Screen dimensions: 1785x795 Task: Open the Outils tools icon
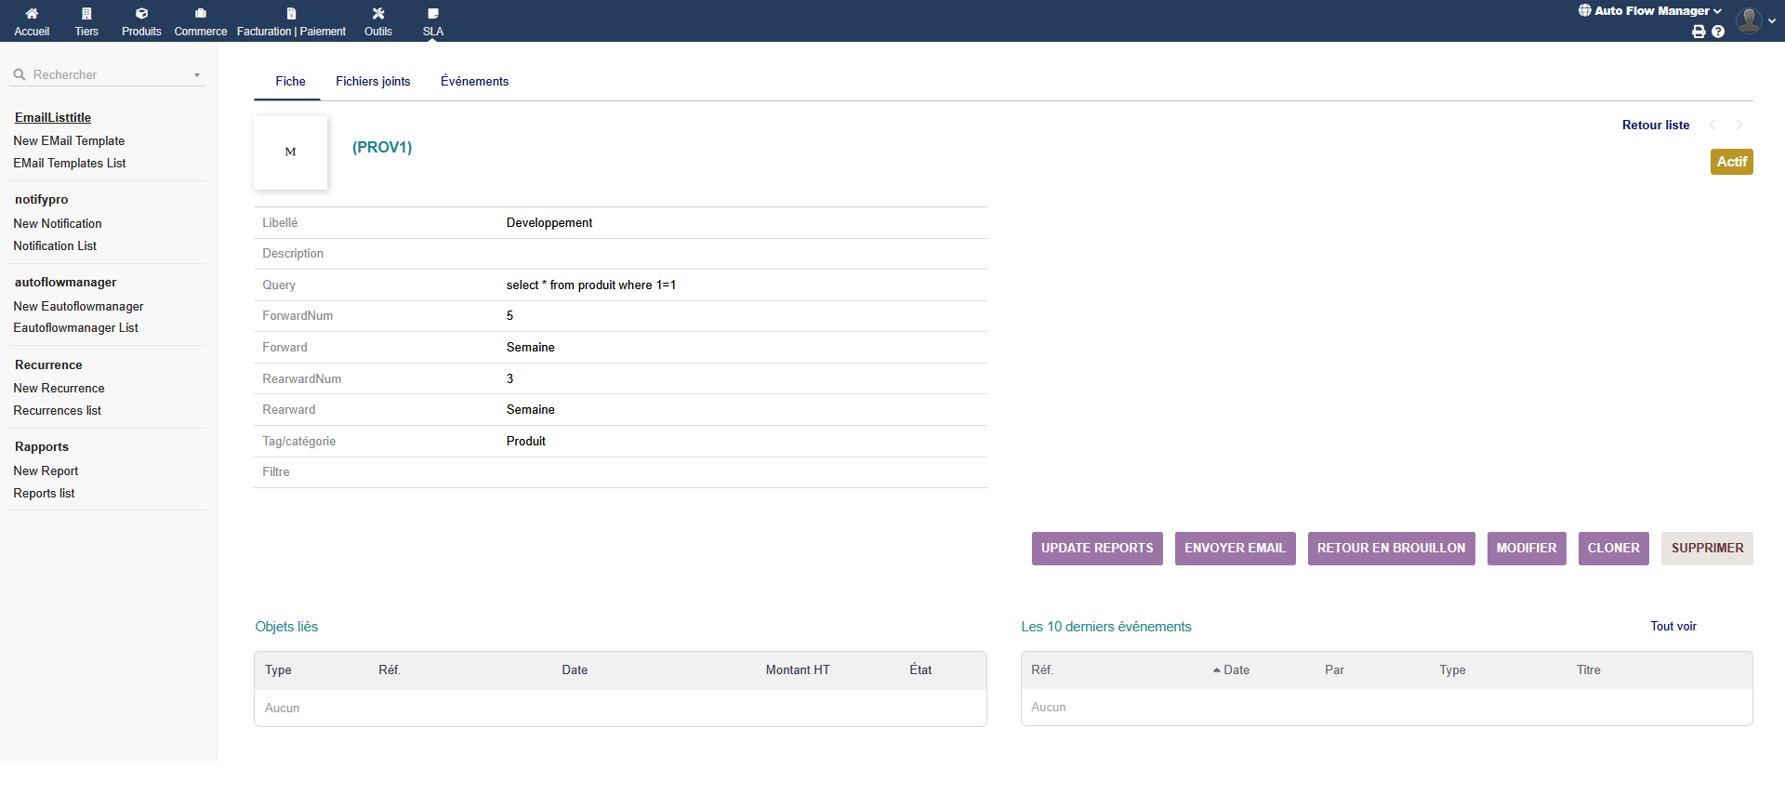377,14
